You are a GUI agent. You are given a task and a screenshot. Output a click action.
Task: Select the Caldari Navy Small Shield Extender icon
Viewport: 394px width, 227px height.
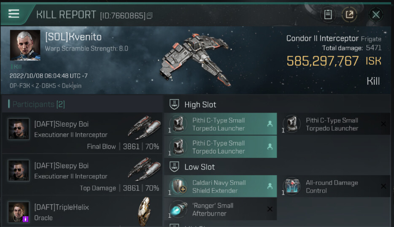(x=178, y=186)
